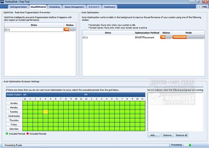Viewport: 209px width, 148px height.
Task: Click the Remove All button
Action: click(182, 135)
